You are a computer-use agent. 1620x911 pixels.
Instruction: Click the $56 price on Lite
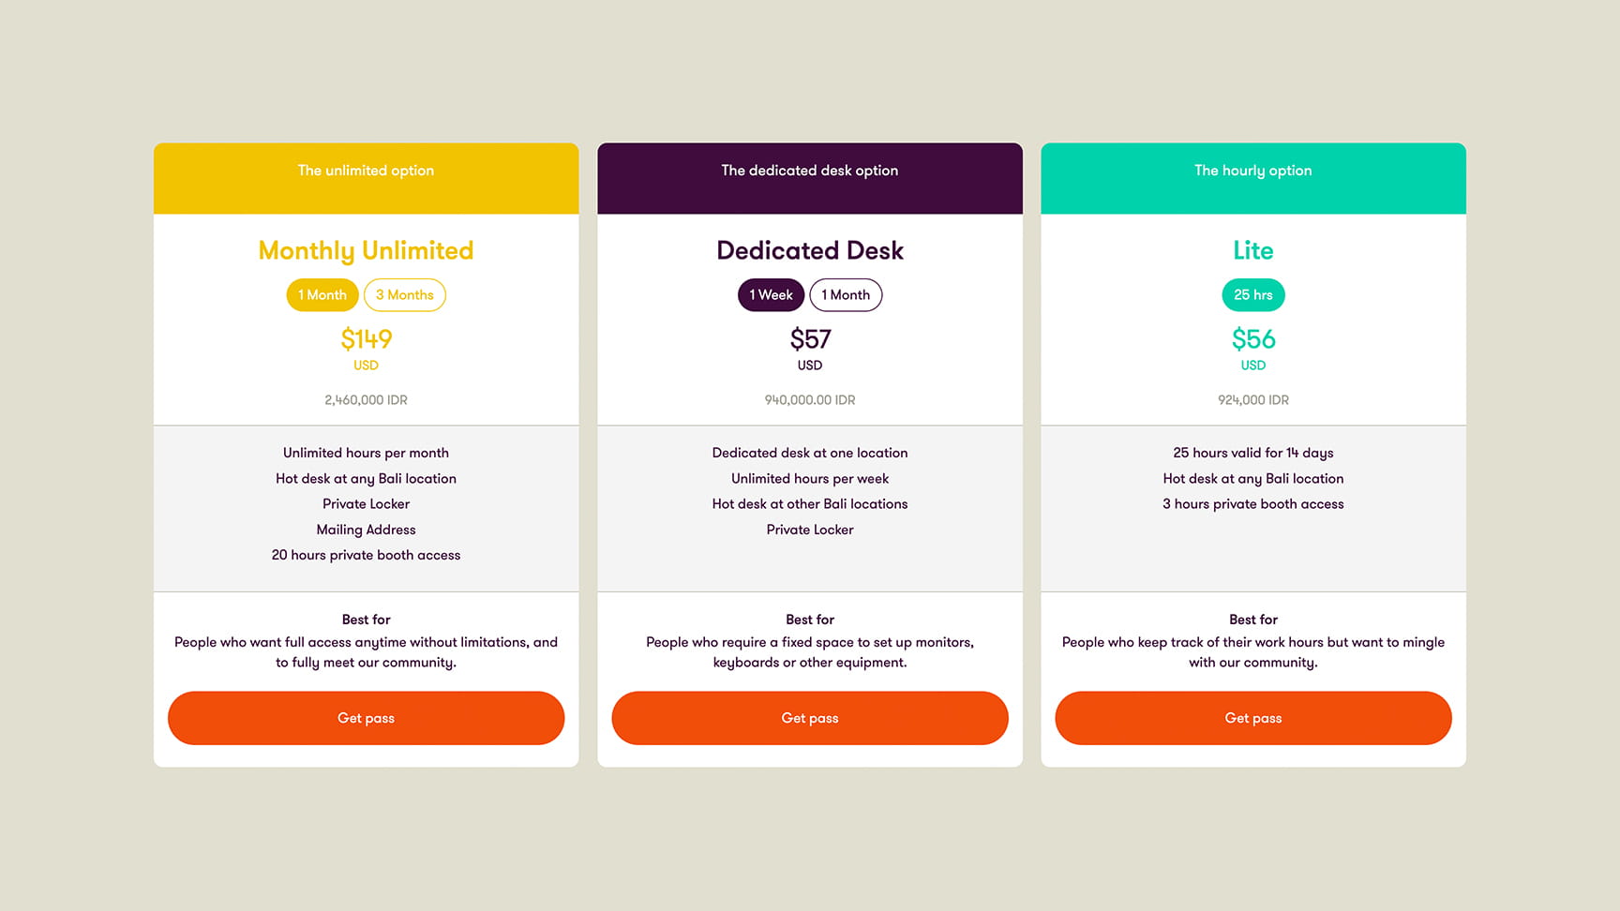[x=1252, y=339]
